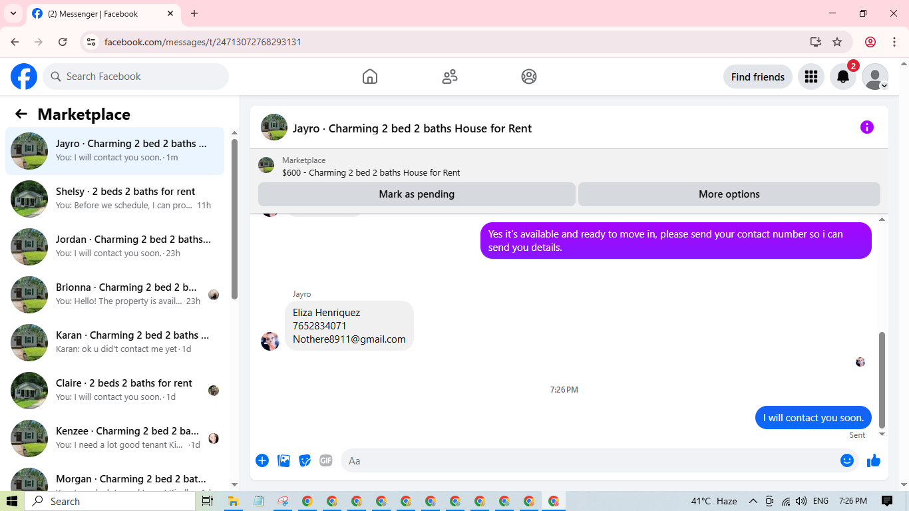Click the plus icon for more actions

[x=262, y=460]
